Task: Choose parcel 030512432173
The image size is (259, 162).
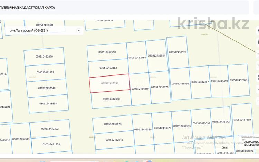Action: tap(160, 87)
